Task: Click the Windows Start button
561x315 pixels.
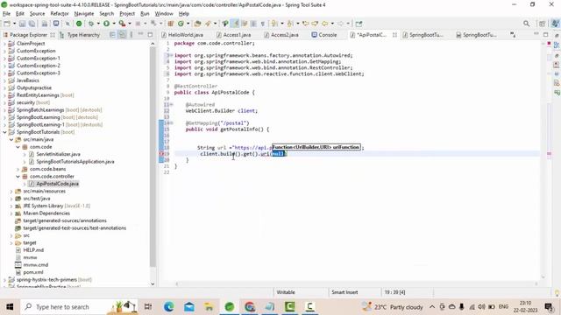Action: click(x=10, y=307)
